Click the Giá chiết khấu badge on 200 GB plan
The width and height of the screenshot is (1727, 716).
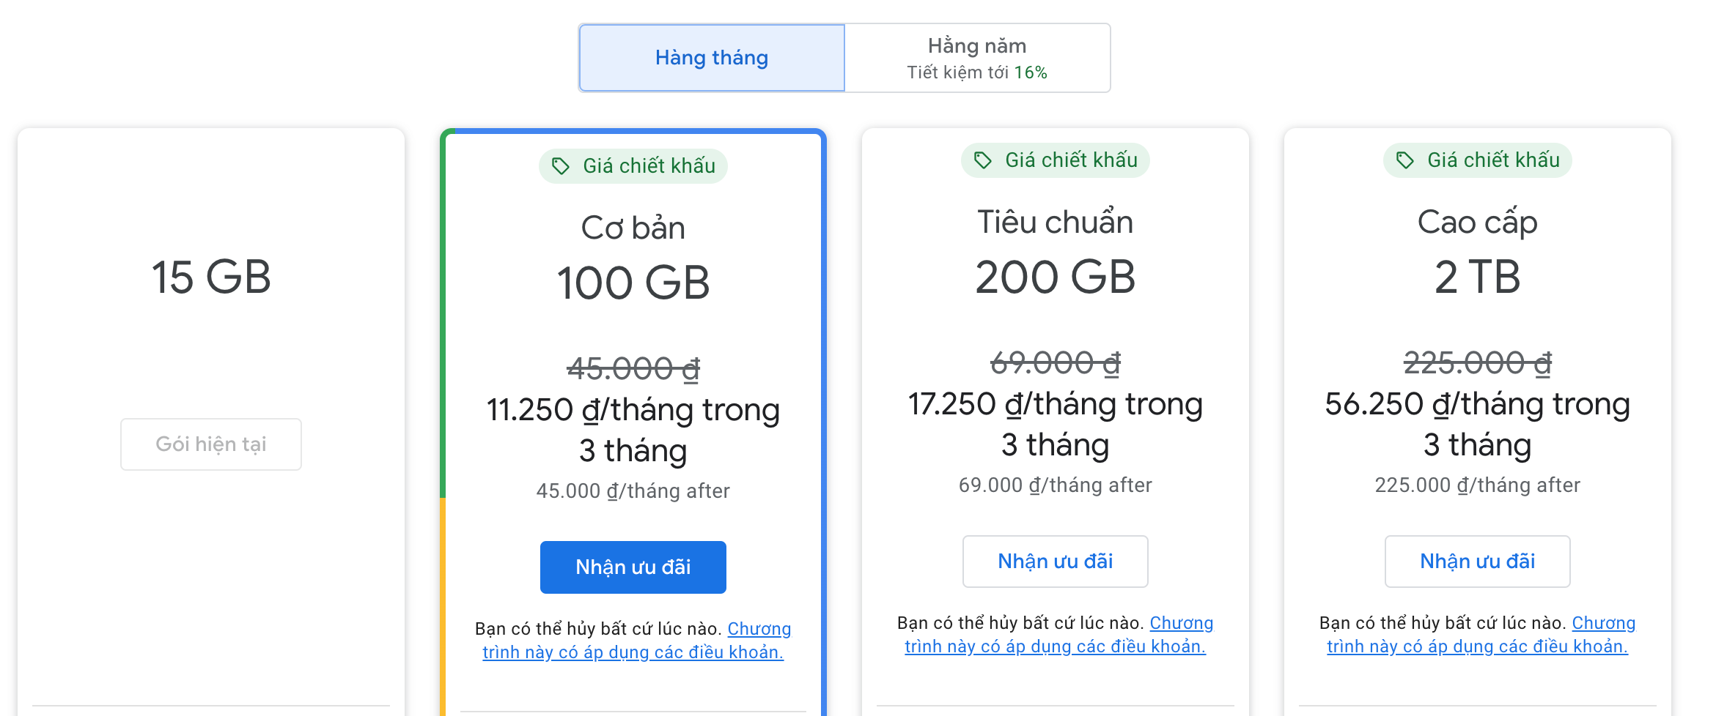(1071, 160)
